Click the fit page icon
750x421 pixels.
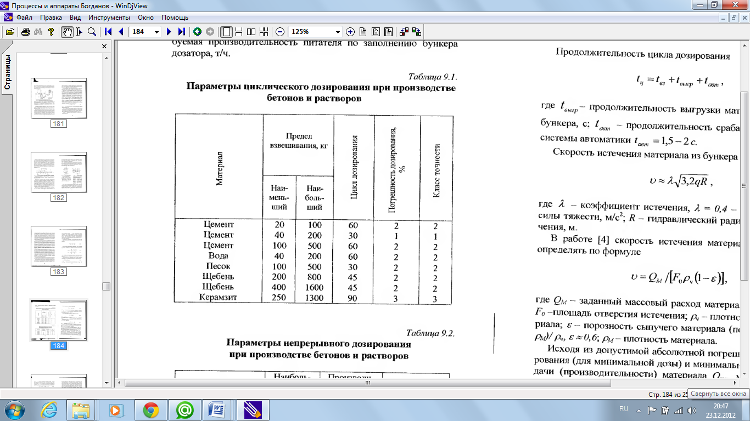[x=376, y=32]
